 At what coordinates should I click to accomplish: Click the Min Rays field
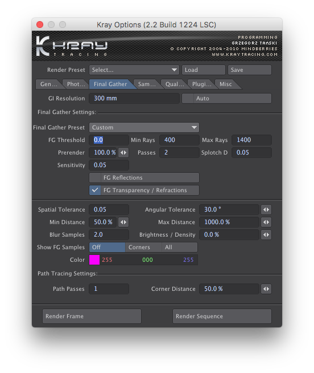[x=179, y=140]
